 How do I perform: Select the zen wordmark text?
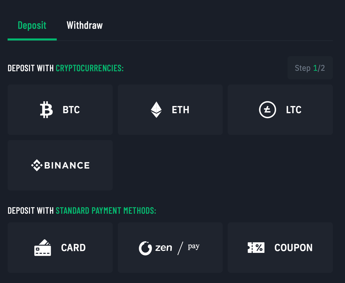[x=163, y=248]
